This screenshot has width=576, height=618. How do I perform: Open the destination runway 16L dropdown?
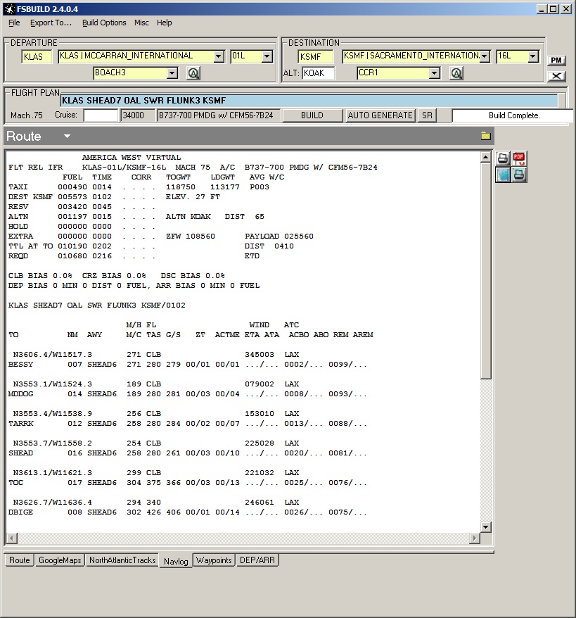pos(532,56)
